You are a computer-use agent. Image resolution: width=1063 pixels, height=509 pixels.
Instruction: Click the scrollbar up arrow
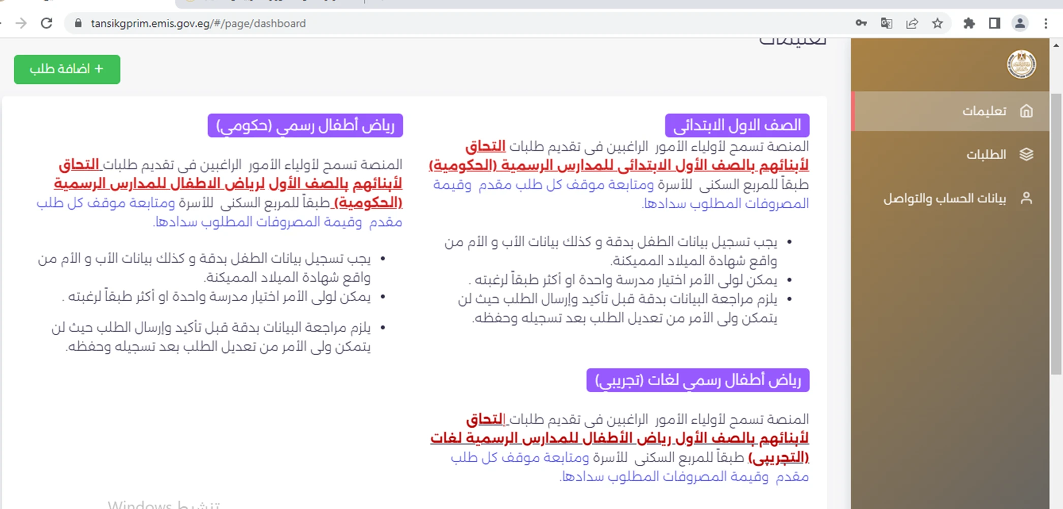(x=1056, y=45)
